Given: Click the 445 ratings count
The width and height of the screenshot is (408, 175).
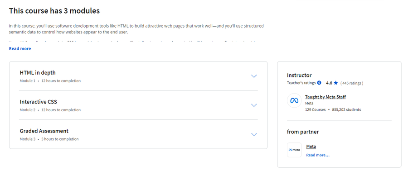Looking at the screenshot, I should coord(352,83).
